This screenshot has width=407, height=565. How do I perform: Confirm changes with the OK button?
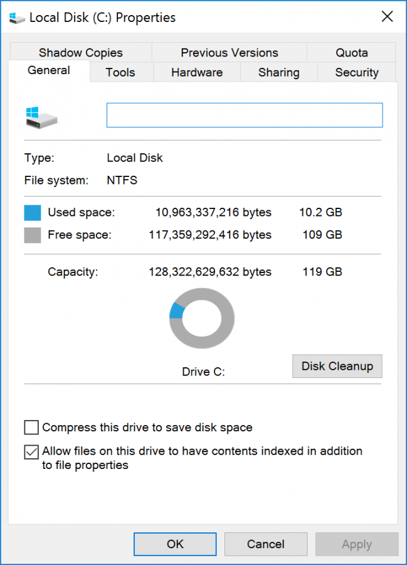(x=174, y=544)
